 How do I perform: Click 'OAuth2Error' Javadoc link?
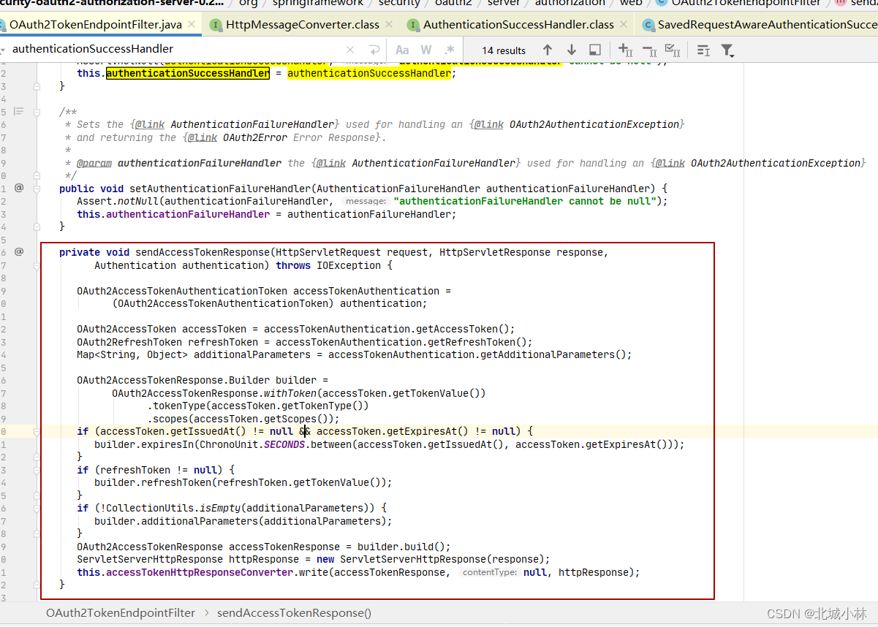[255, 137]
